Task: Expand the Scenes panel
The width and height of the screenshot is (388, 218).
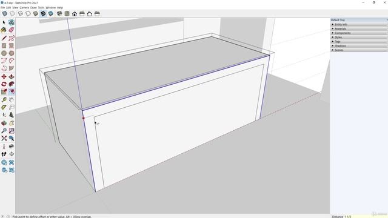Action: pos(360,50)
